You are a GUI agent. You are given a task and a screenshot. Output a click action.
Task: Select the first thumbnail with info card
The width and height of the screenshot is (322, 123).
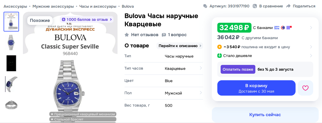11,22
